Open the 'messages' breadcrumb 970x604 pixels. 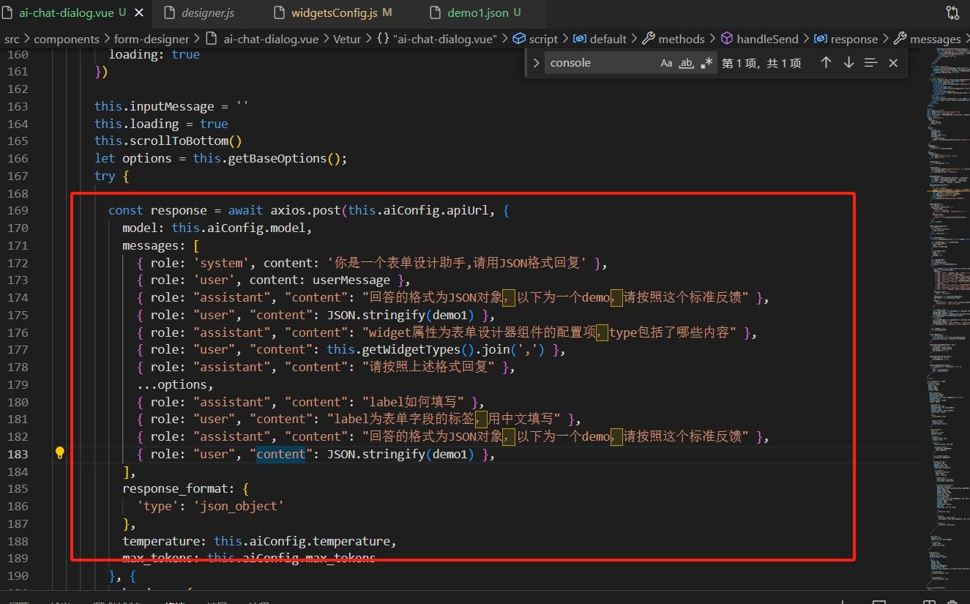[x=928, y=39]
